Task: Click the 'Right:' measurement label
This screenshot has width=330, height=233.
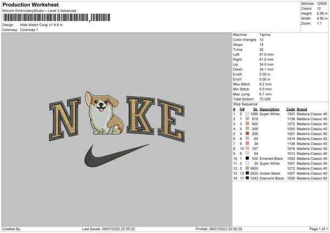Action: (238, 59)
